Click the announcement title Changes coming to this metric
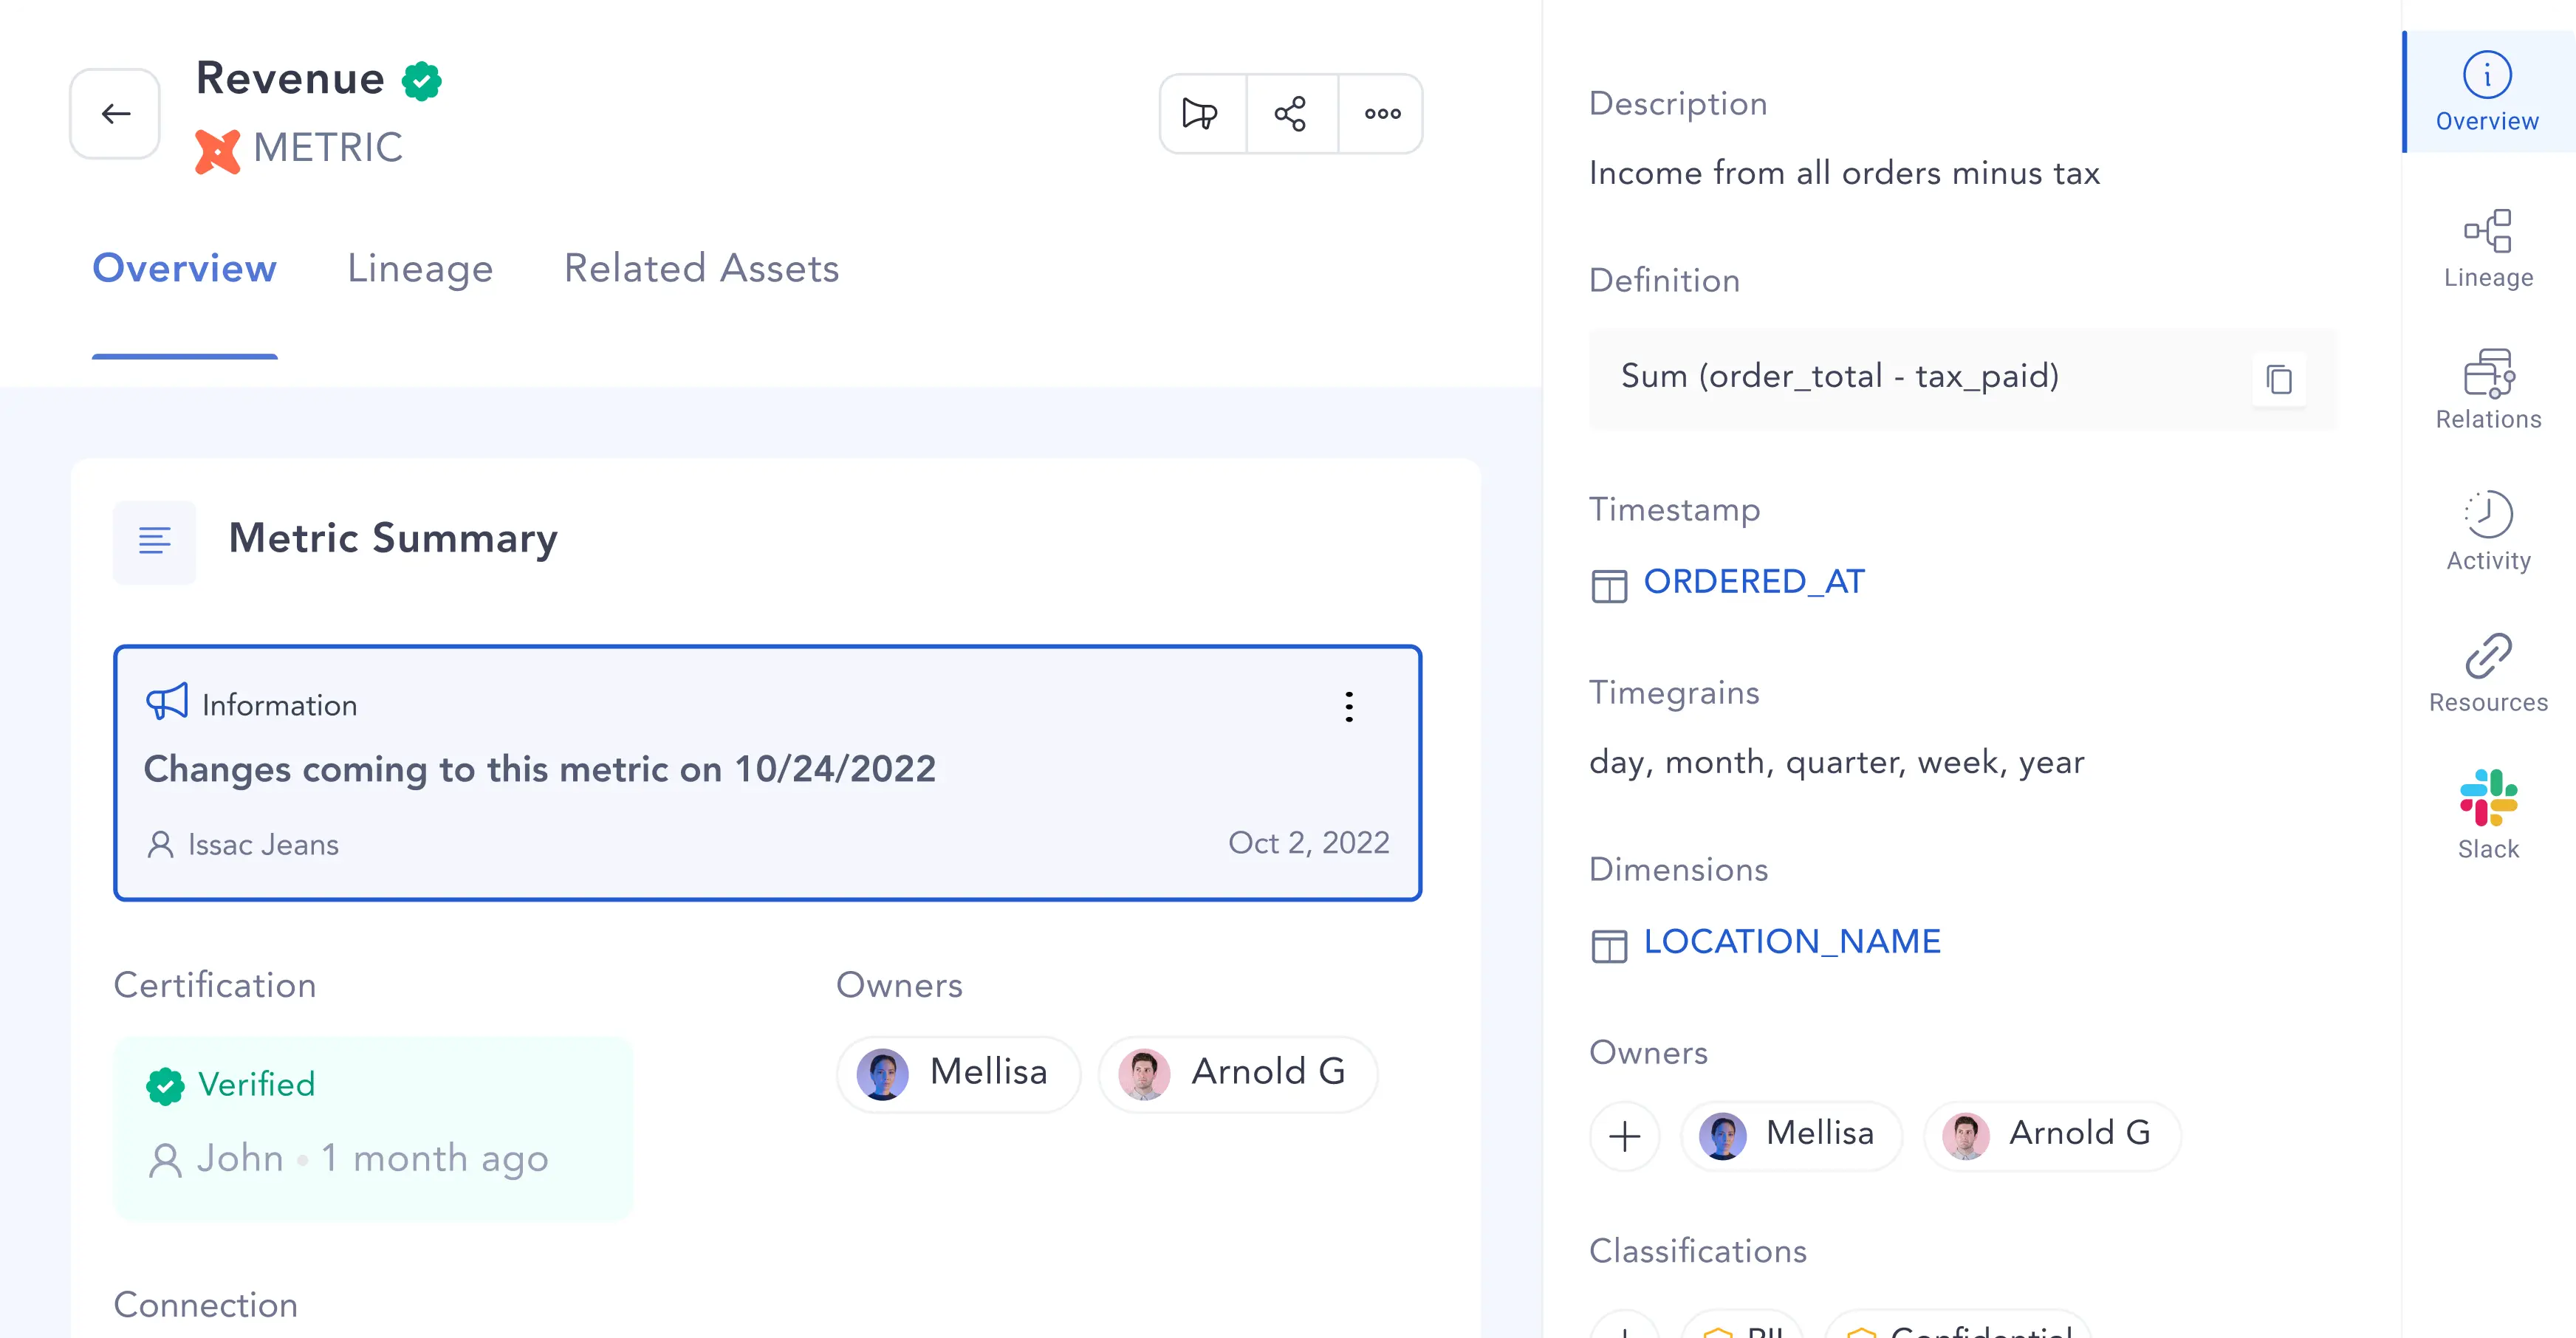This screenshot has width=2576, height=1338. pos(540,769)
